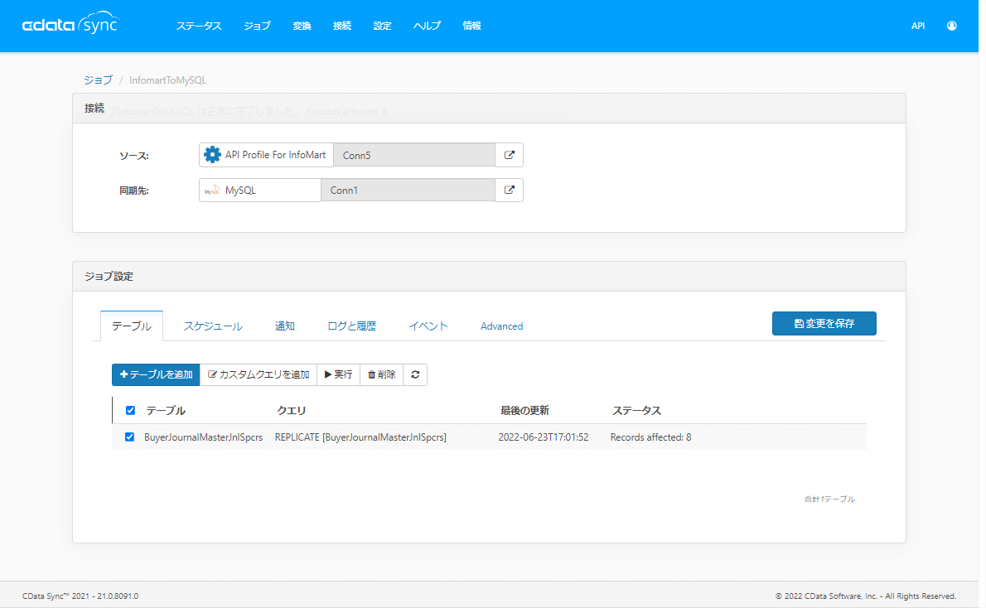Switch to the ログと履歴 tab
Image resolution: width=986 pixels, height=608 pixels.
(351, 326)
